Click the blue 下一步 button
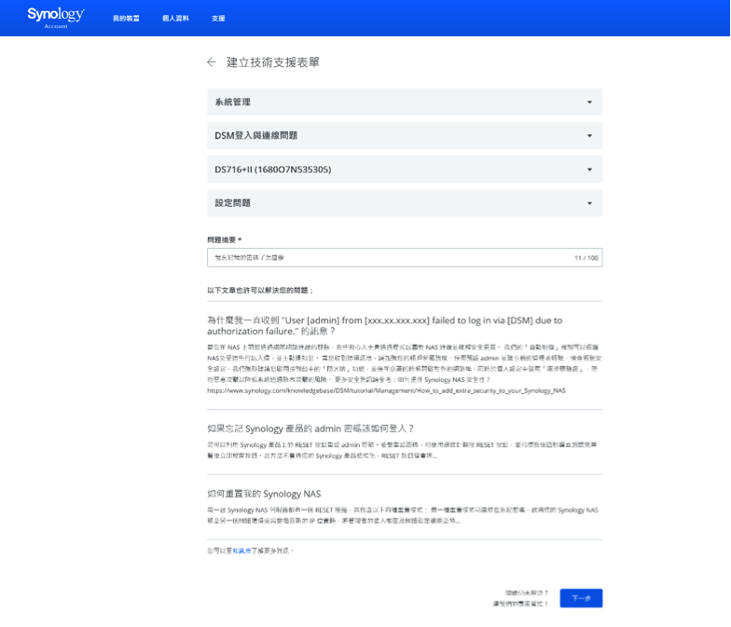Viewport: 731px width, 627px height. tap(581, 598)
